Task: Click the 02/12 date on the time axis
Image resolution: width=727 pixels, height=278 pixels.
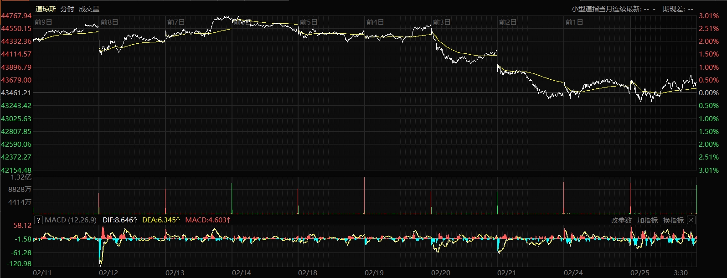Action: click(108, 273)
